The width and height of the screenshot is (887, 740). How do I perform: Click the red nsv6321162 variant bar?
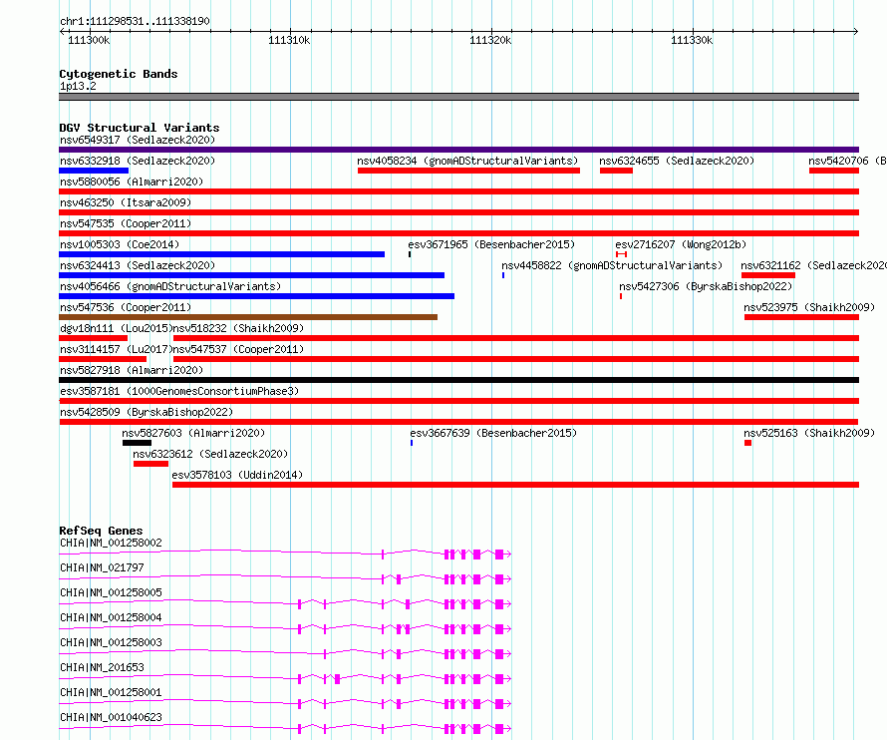(x=768, y=275)
